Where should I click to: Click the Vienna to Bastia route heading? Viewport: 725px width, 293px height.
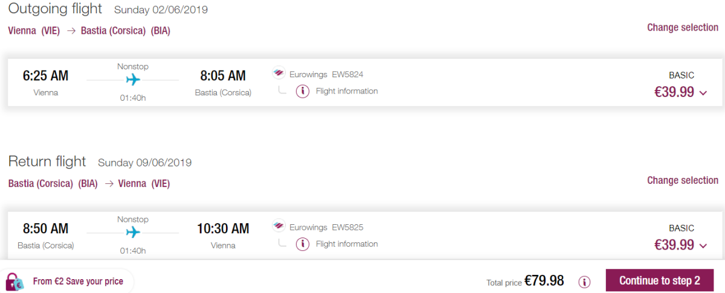[x=89, y=31]
